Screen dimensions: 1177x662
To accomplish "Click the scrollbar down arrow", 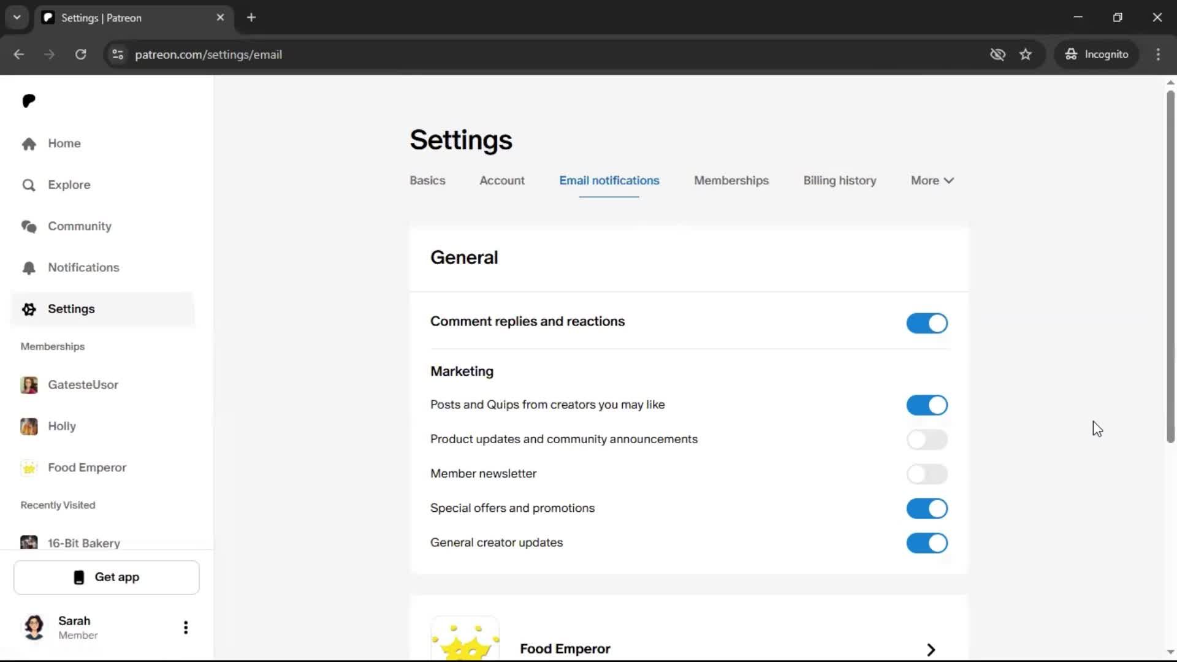I will (x=1170, y=652).
